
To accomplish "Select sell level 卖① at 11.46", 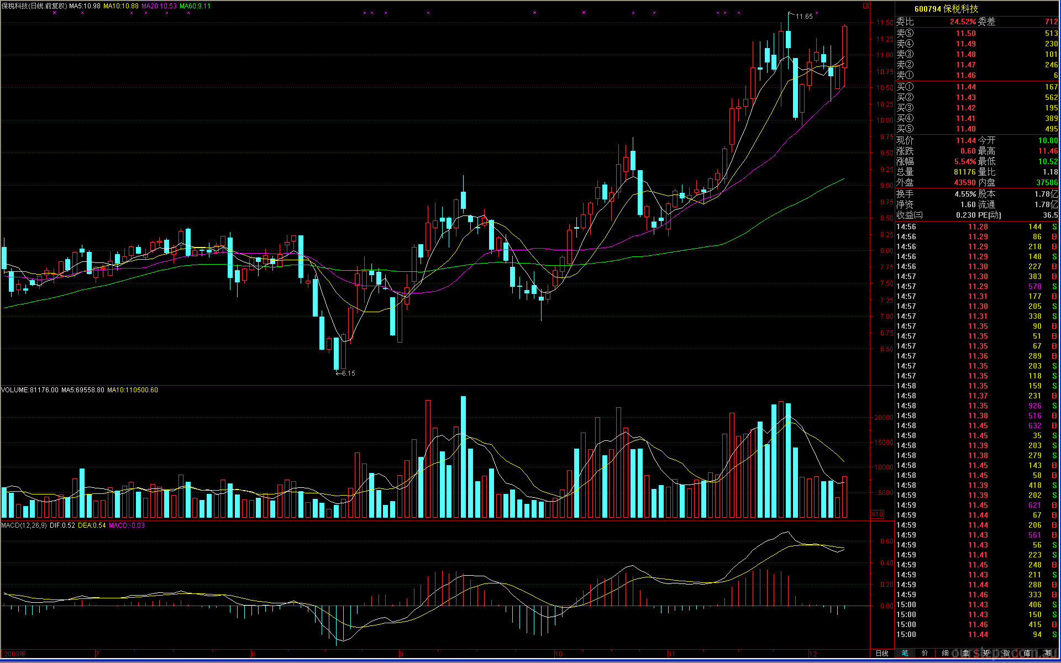I will click(x=977, y=75).
